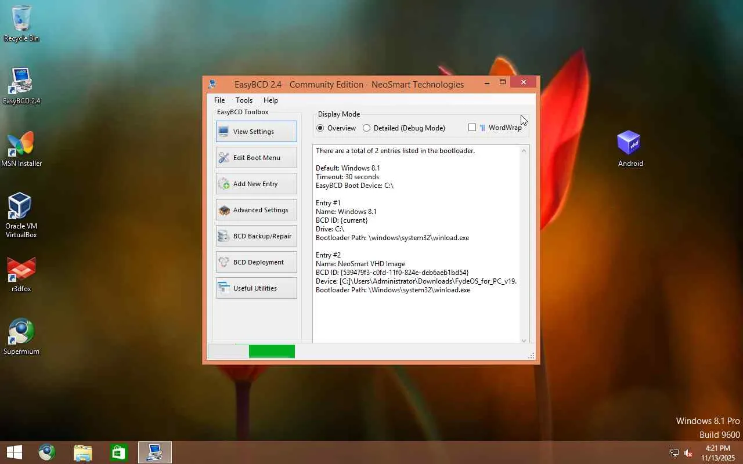Select the MSN Installer desktop icon
This screenshot has height=464, width=743.
tap(21, 149)
